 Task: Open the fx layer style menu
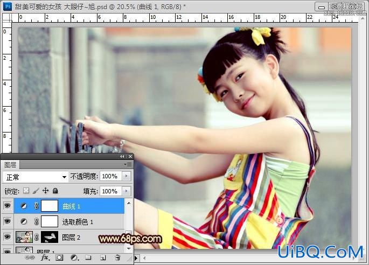pyautogui.click(x=45, y=257)
